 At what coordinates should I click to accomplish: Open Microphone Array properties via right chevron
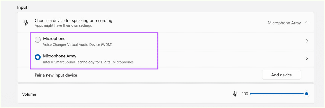307,58
